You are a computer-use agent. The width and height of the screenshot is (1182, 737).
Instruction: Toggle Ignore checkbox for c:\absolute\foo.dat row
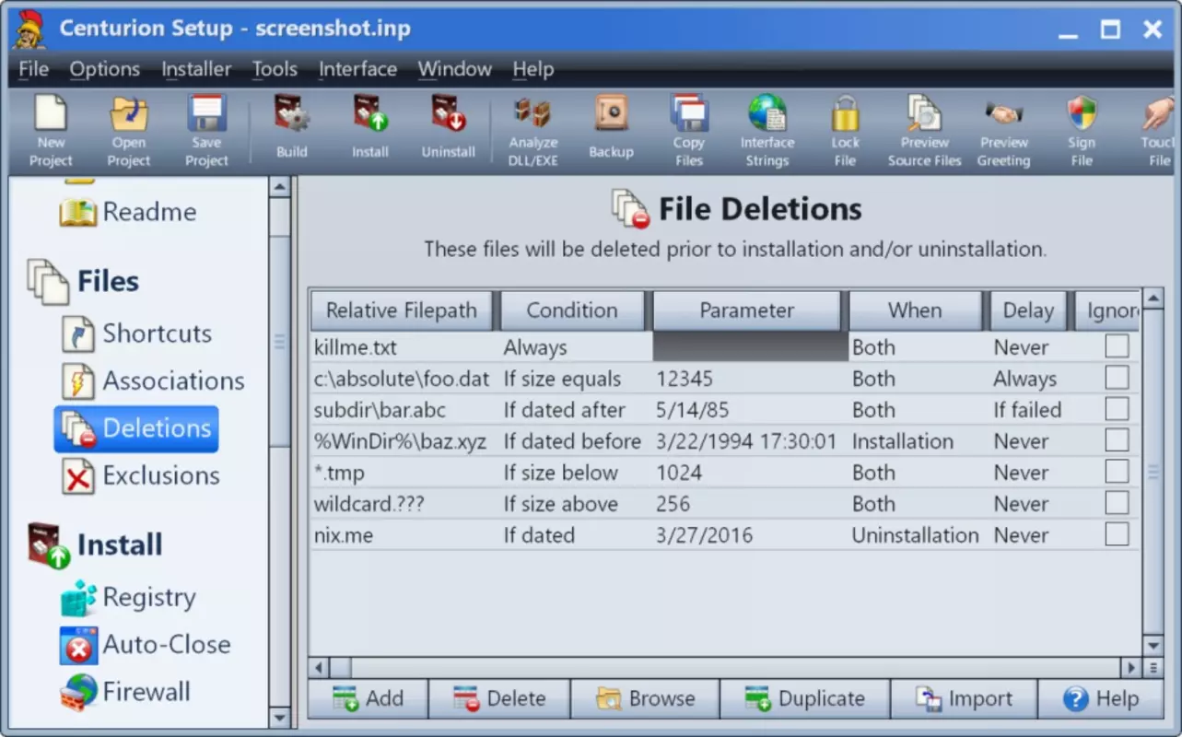[1117, 378]
